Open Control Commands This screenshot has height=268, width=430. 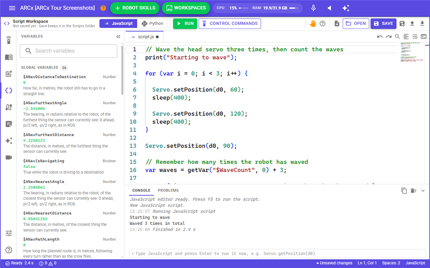click(230, 23)
